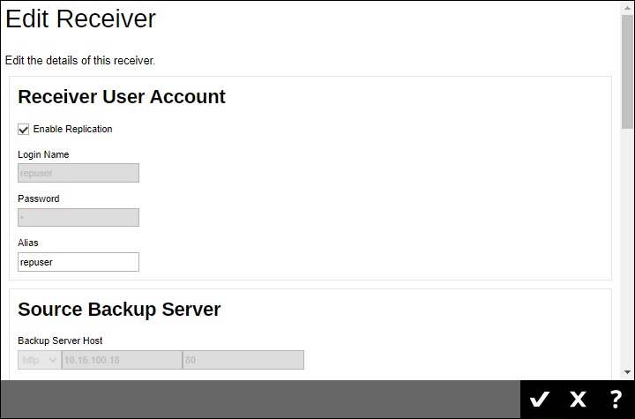Click the Login Name field
Screen dimensions: 635x419
78,173
